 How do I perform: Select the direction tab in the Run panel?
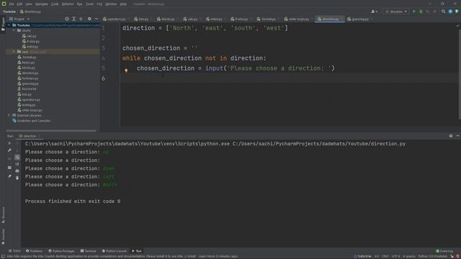coord(29,136)
